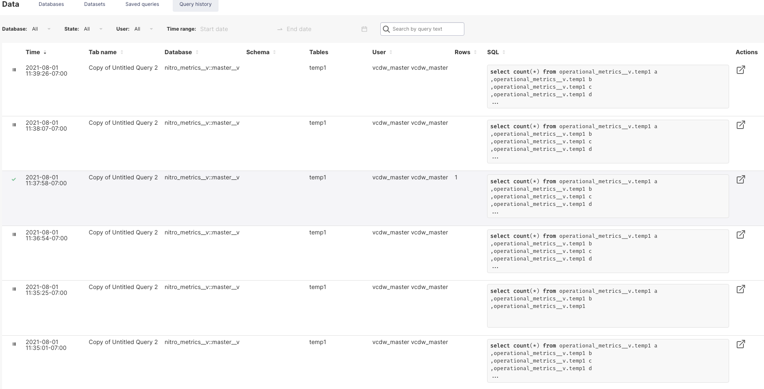
Task: Expand the truncated SQL via the ellipsis in the first preview
Action: [x=495, y=102]
